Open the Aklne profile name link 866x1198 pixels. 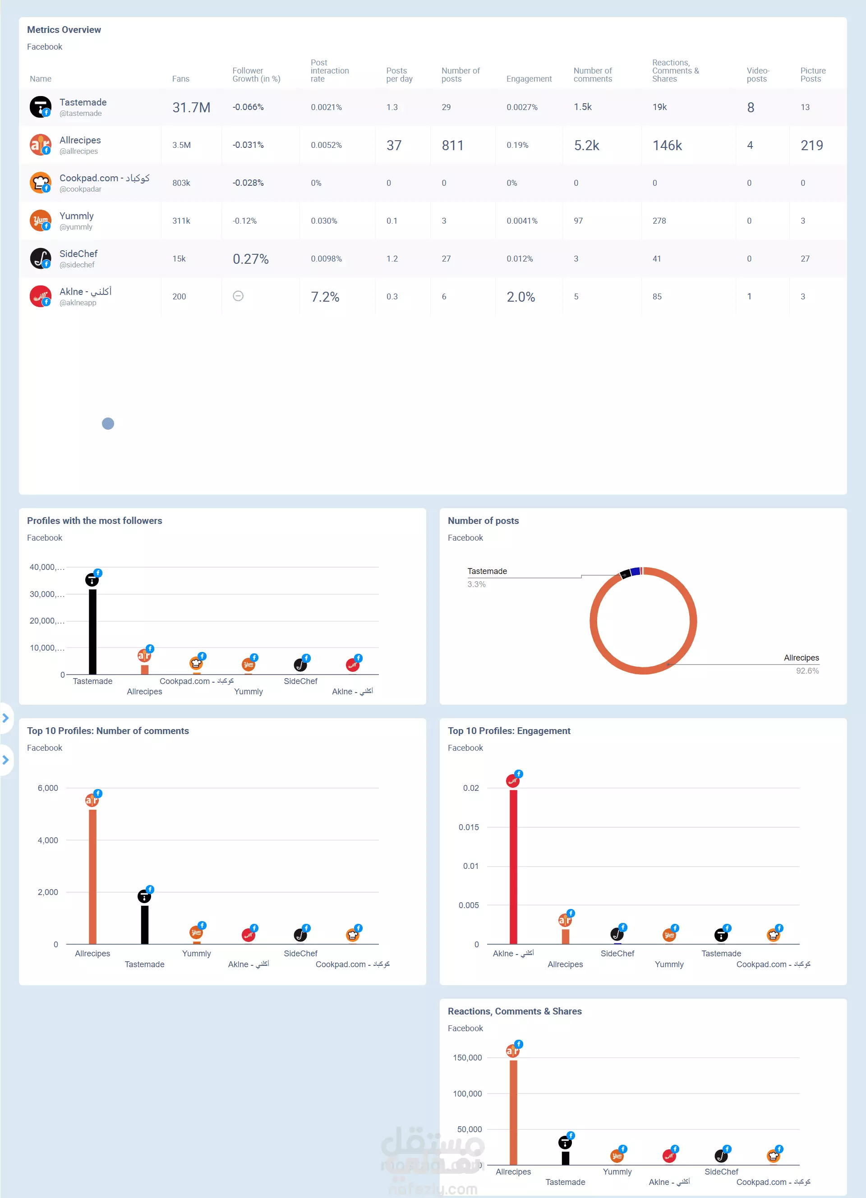pos(86,292)
